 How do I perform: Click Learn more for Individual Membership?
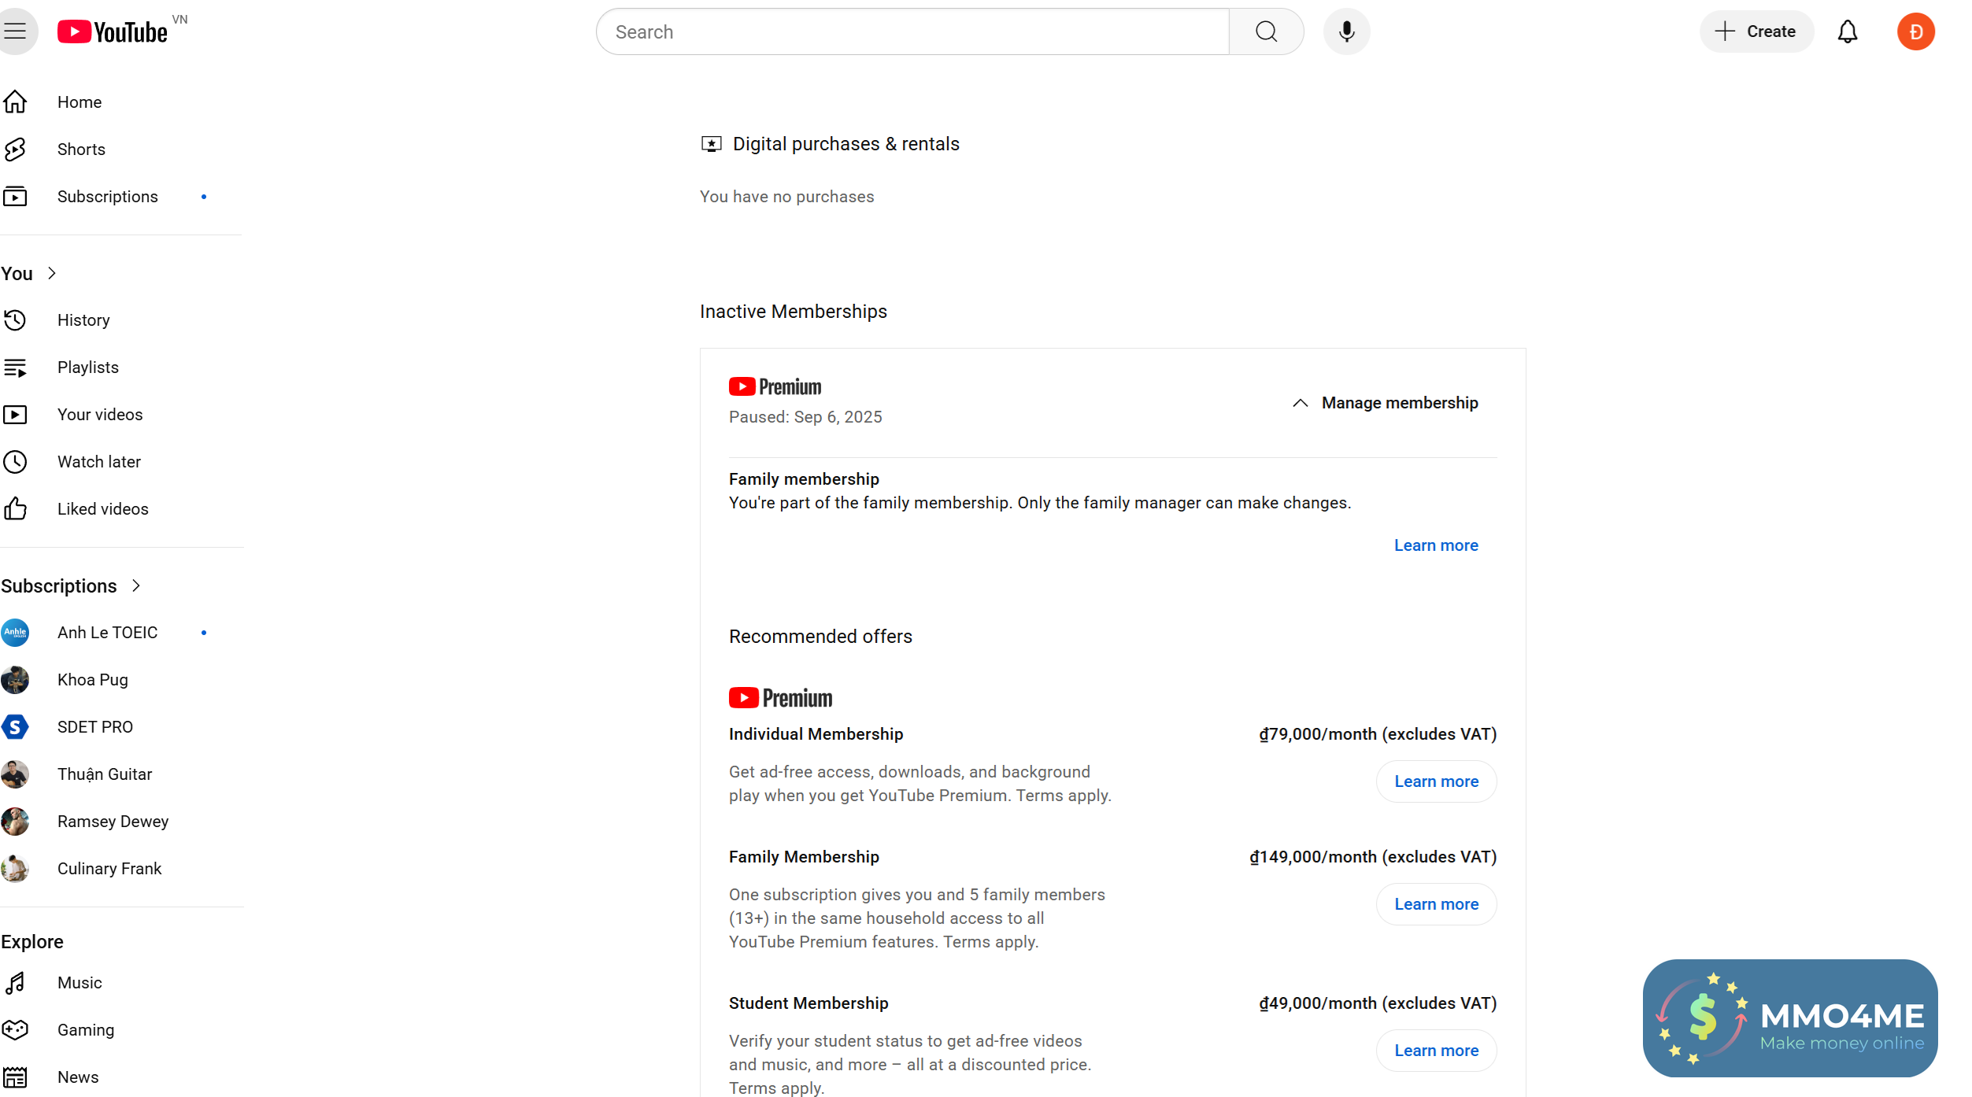coord(1436,781)
